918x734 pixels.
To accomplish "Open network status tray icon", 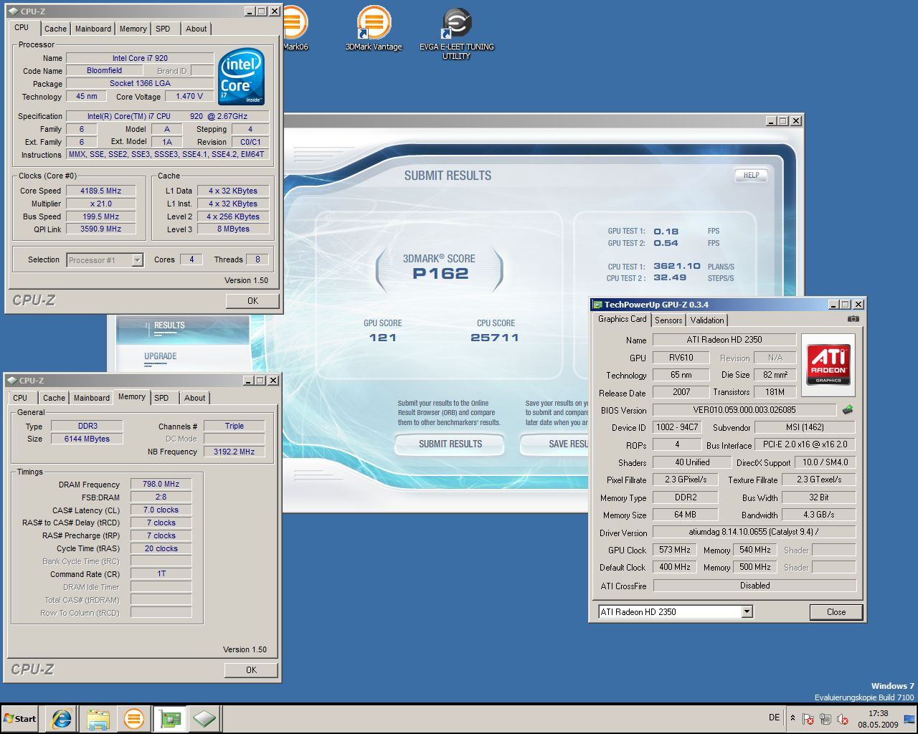I will tap(825, 719).
